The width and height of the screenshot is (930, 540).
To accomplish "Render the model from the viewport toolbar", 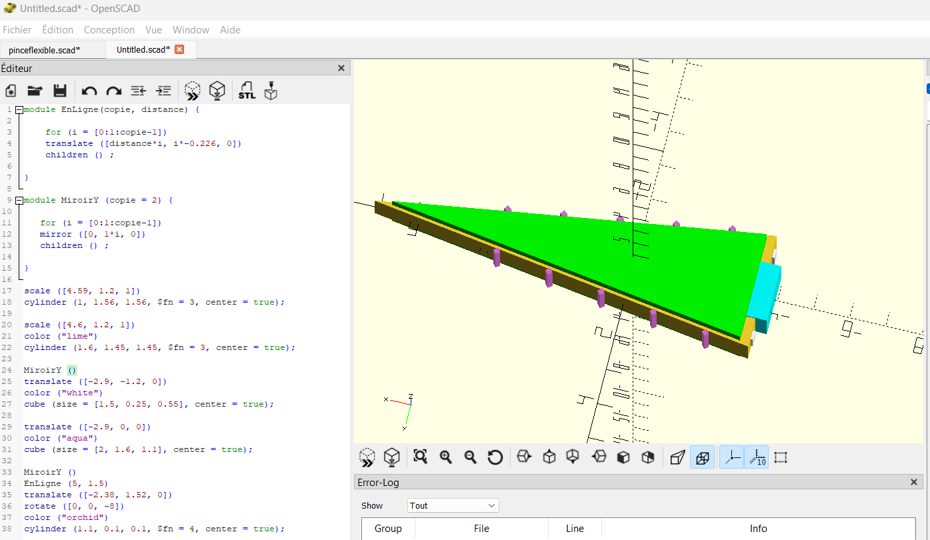I will (x=391, y=457).
